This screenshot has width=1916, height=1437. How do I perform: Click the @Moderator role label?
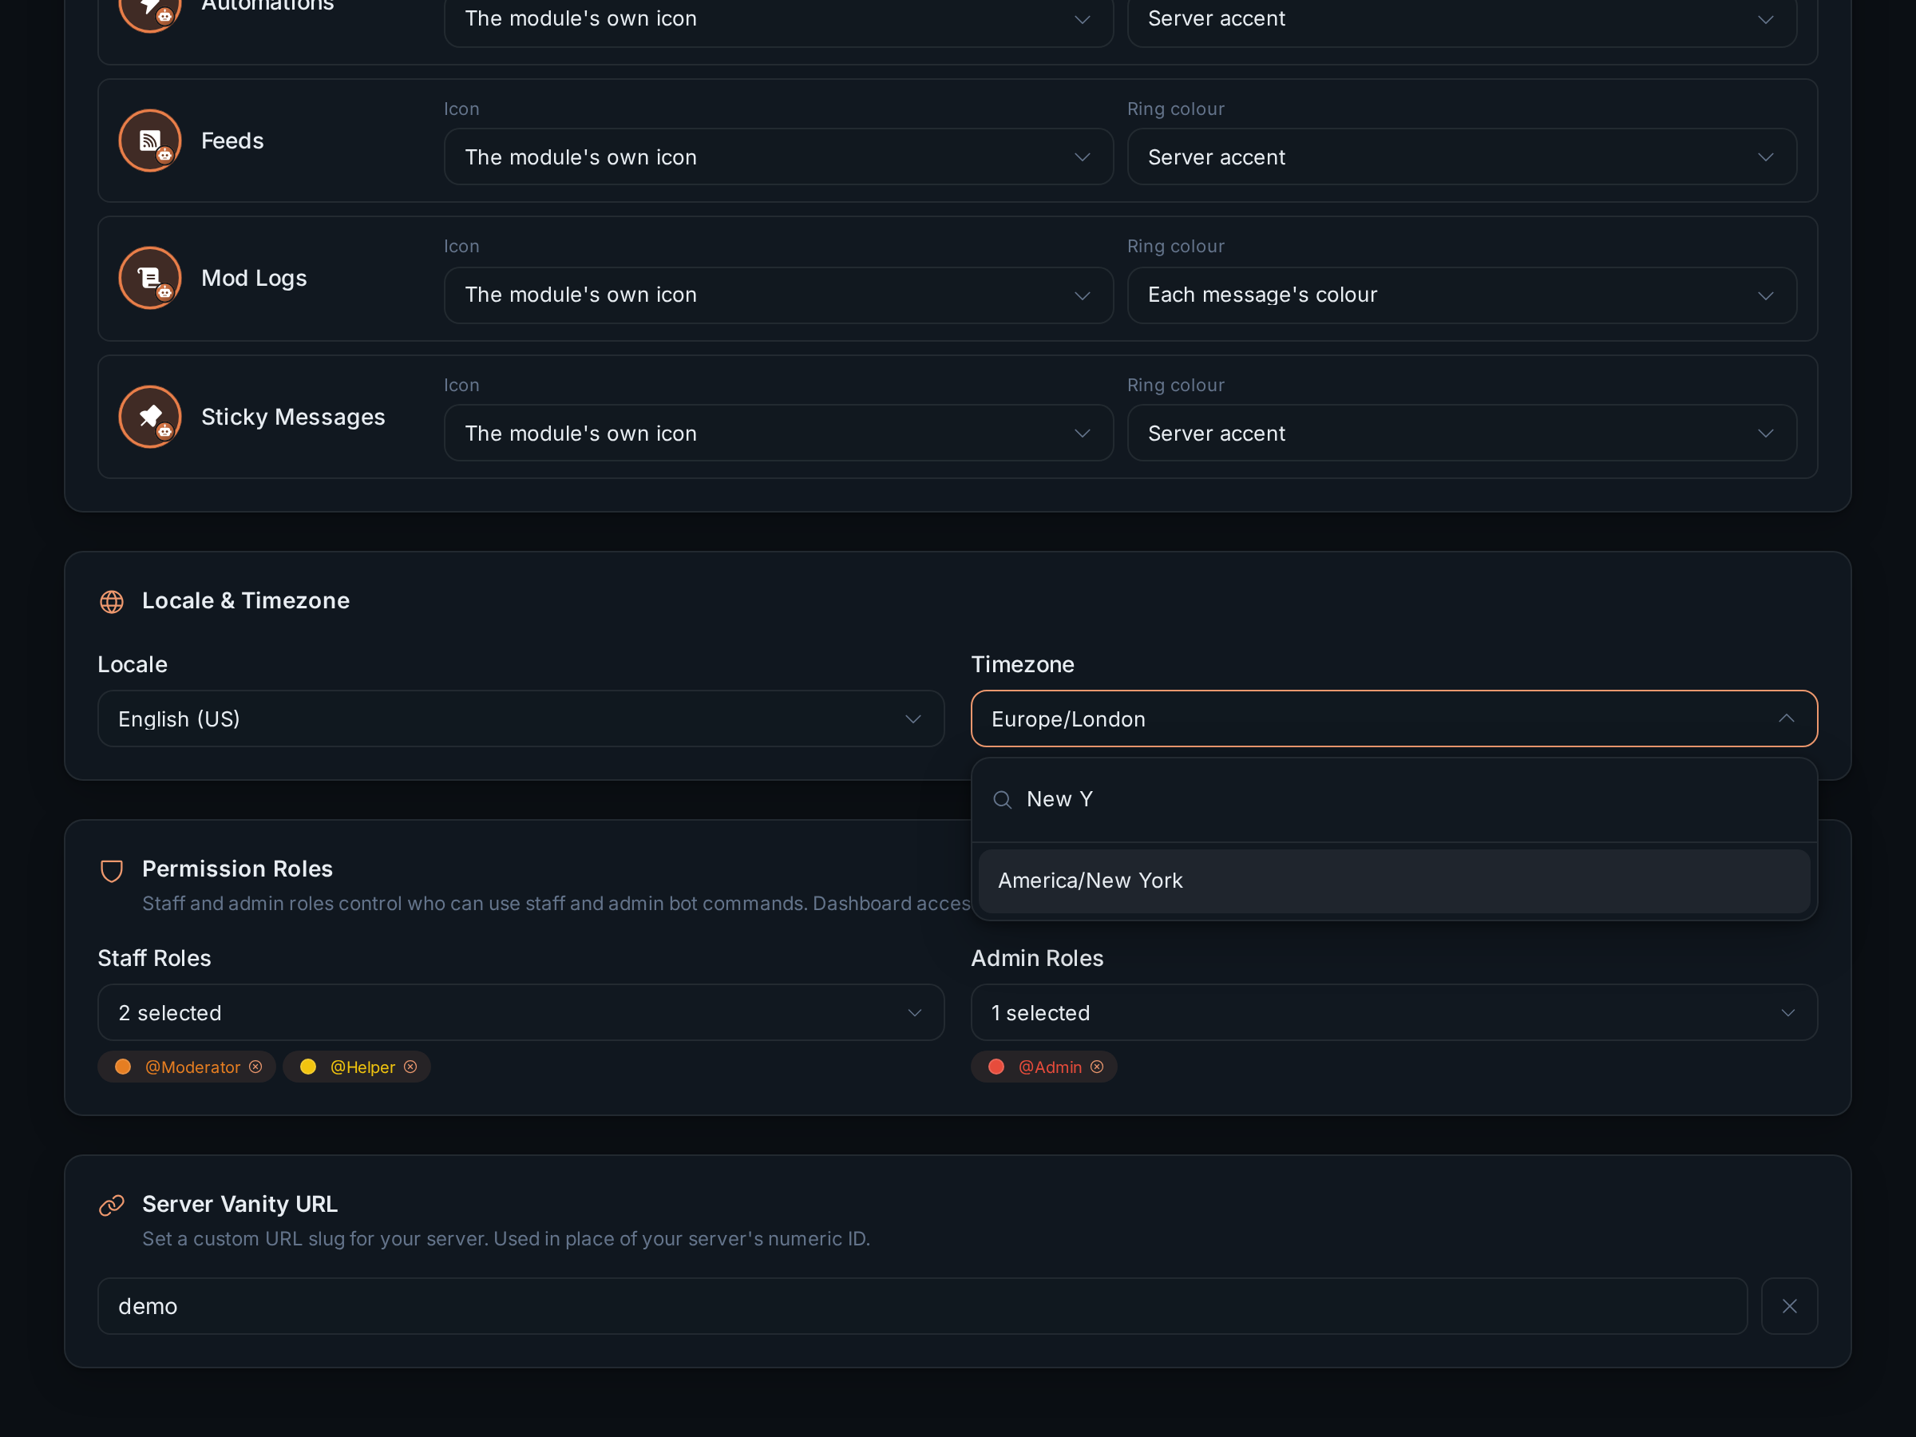[193, 1067]
